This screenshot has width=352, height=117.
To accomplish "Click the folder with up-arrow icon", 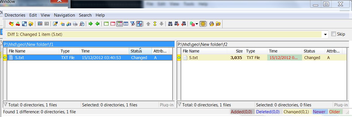I will [x=31, y=24].
